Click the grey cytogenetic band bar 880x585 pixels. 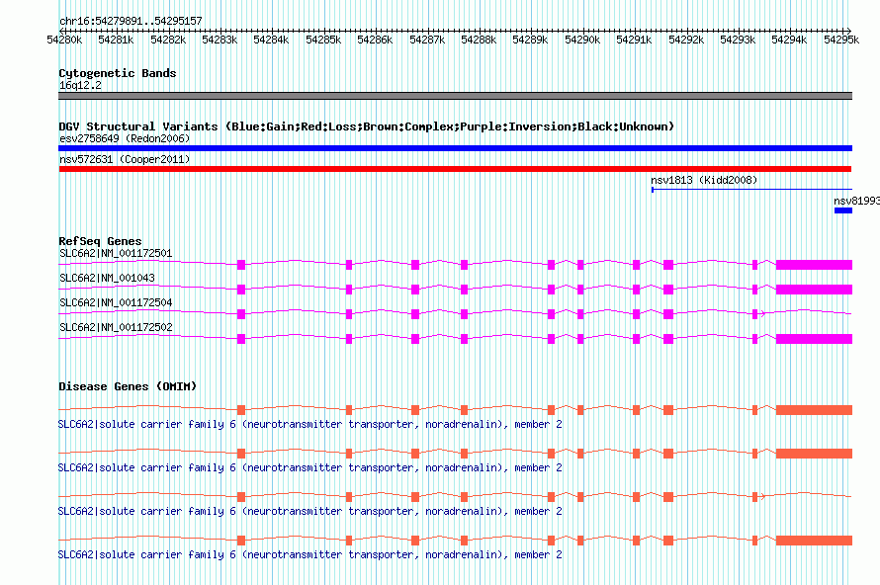455,96
